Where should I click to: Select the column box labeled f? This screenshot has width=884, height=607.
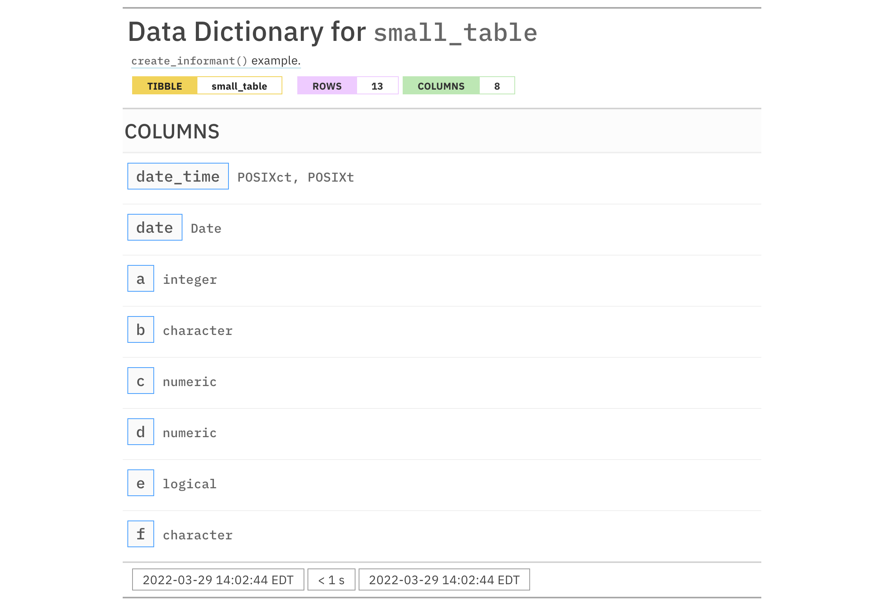(140, 534)
